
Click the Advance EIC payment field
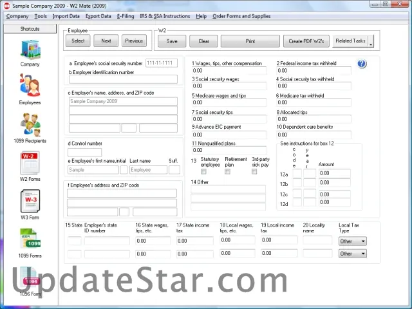[229, 135]
